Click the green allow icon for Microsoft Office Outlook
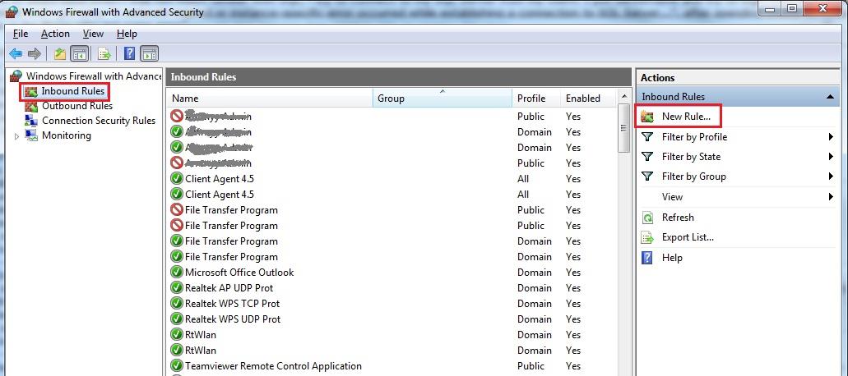 [x=176, y=273]
